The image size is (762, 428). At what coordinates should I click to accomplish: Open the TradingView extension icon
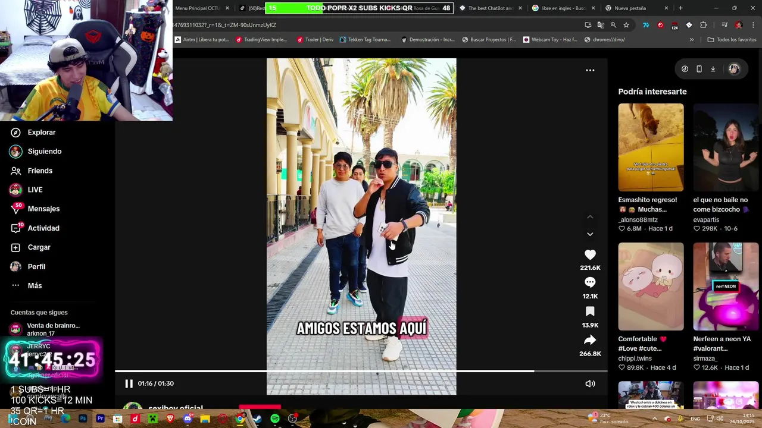646,25
